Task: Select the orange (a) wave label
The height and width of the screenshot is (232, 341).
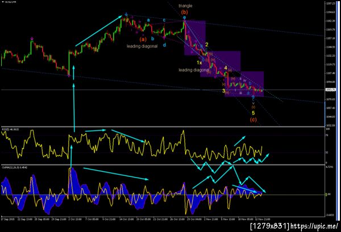Action: [x=143, y=39]
